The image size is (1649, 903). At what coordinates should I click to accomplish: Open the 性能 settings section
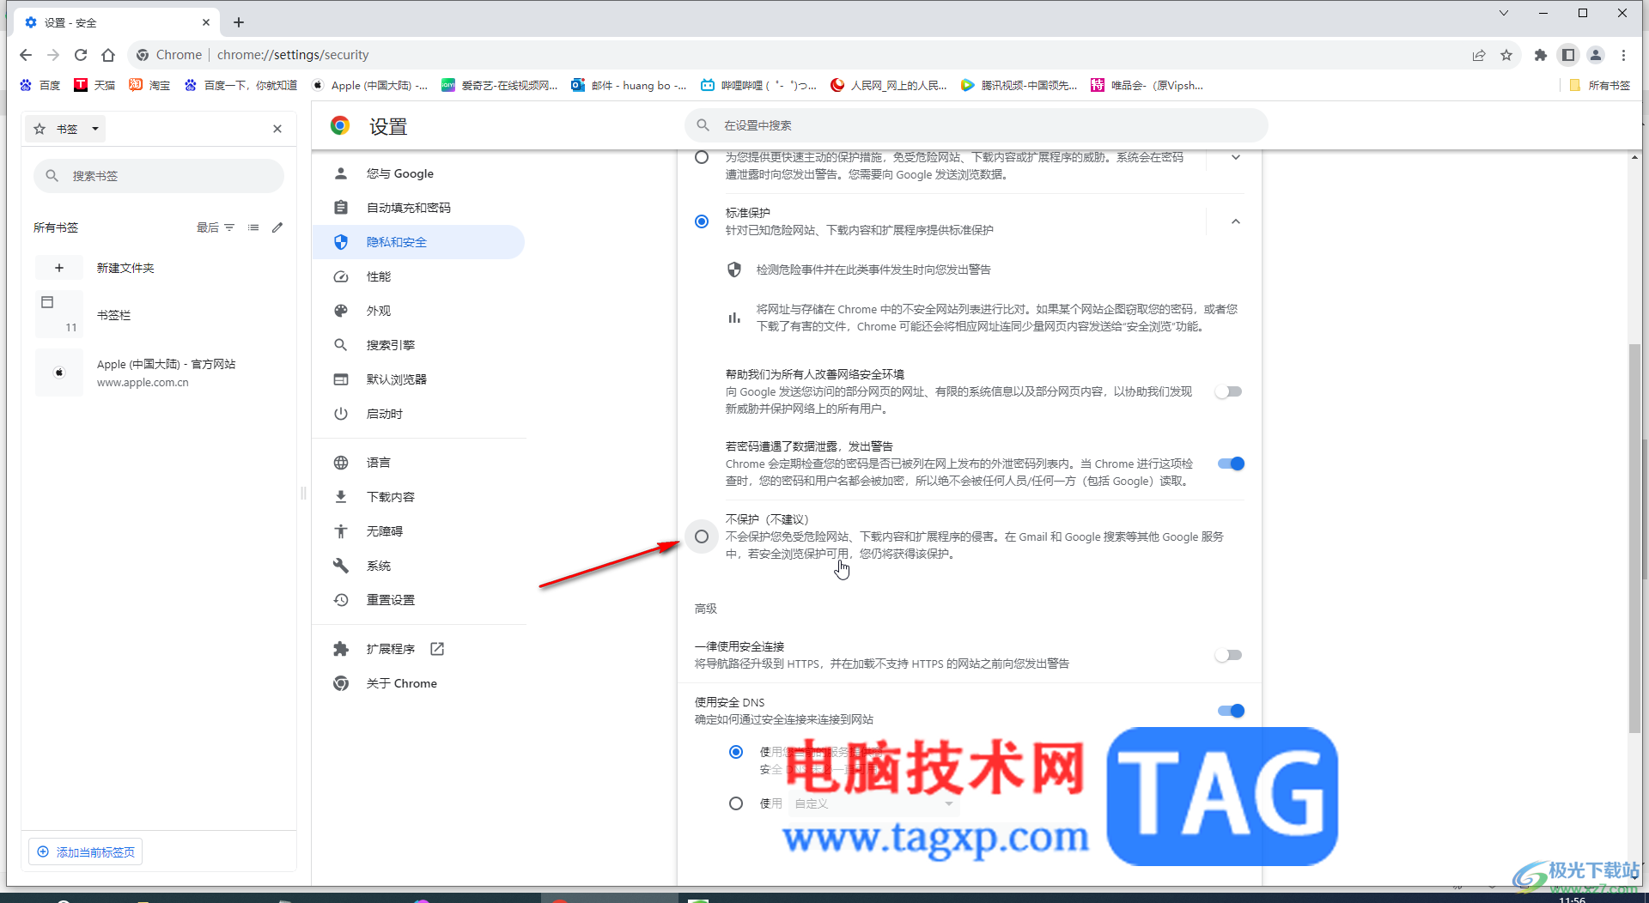coord(419,276)
